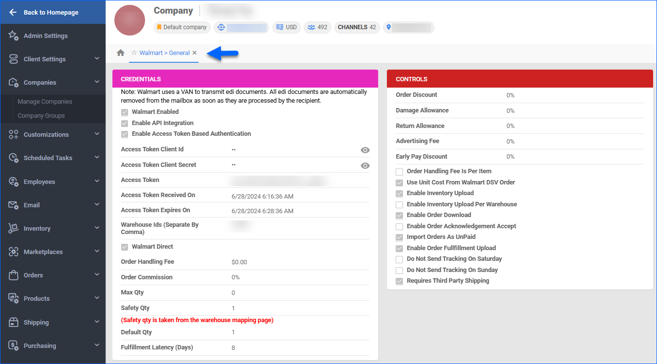
Task: Expand the Marketplaces sidebar section
Action: pyautogui.click(x=97, y=252)
